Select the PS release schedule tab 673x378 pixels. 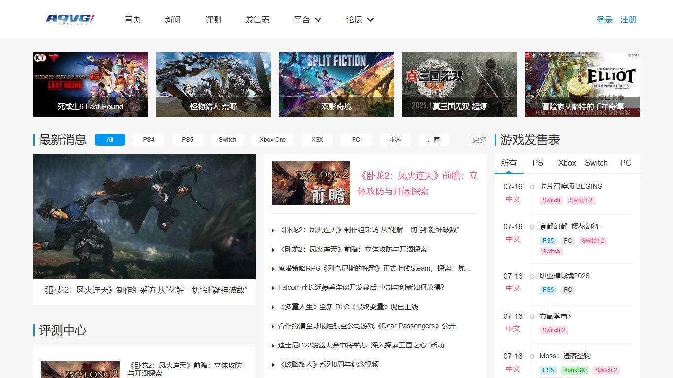tap(538, 163)
